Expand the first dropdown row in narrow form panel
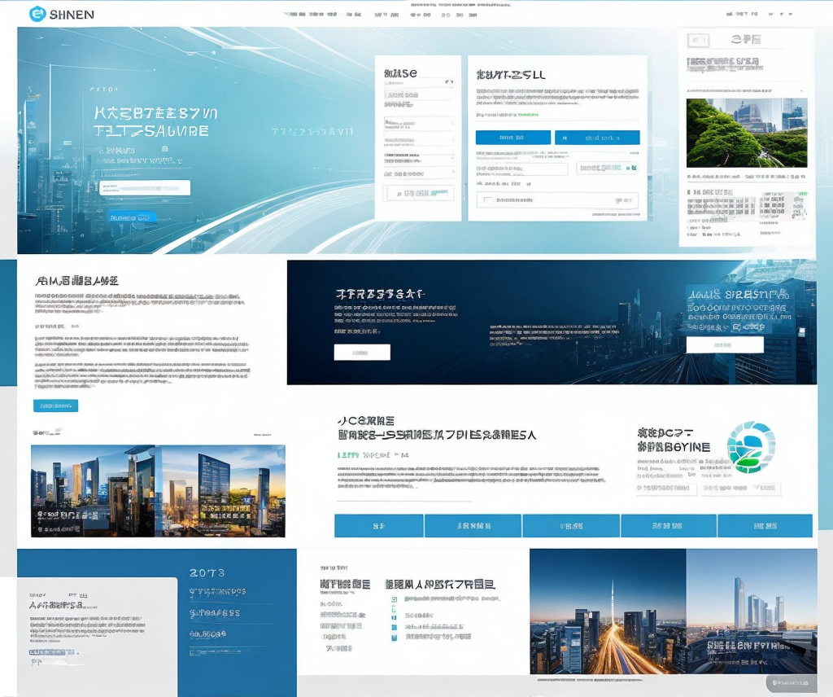The height and width of the screenshot is (697, 833). [417, 82]
